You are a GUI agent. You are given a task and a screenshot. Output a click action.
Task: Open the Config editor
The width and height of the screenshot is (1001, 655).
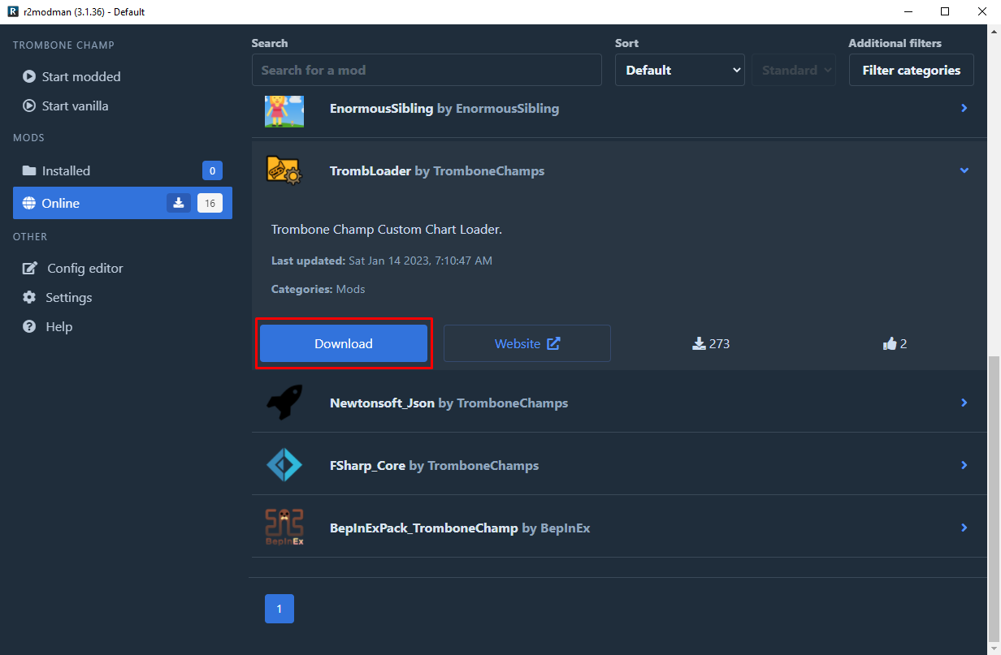(122, 268)
